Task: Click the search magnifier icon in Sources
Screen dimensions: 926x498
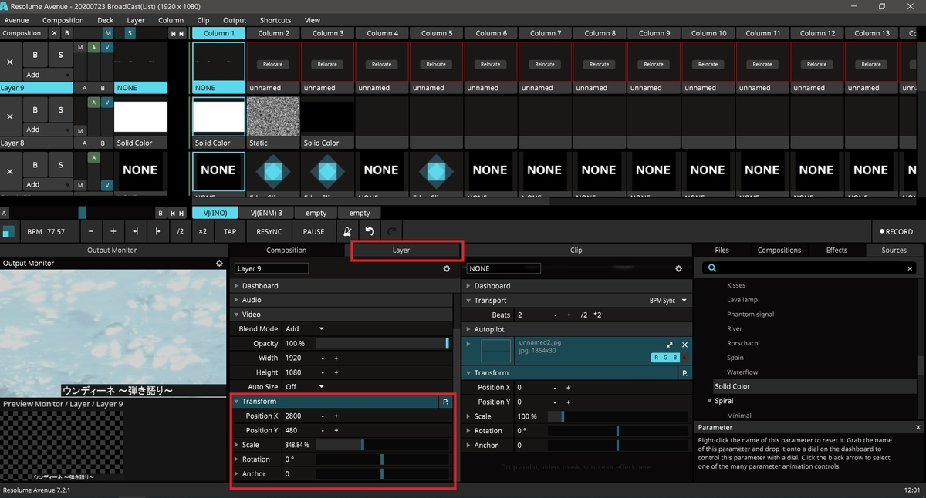Action: click(x=712, y=268)
